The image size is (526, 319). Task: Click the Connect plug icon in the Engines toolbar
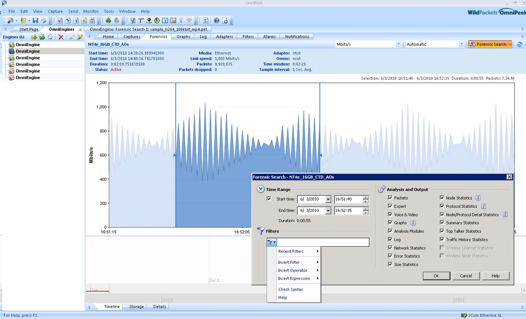(x=72, y=37)
